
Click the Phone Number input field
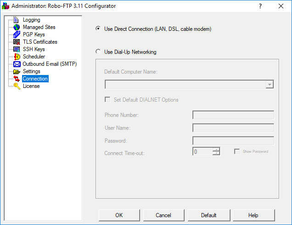click(x=233, y=115)
